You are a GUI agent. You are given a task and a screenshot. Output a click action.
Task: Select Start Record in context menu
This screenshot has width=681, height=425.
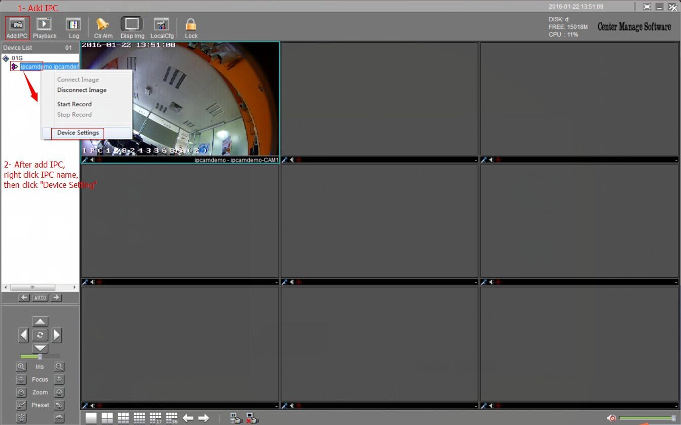tap(75, 104)
